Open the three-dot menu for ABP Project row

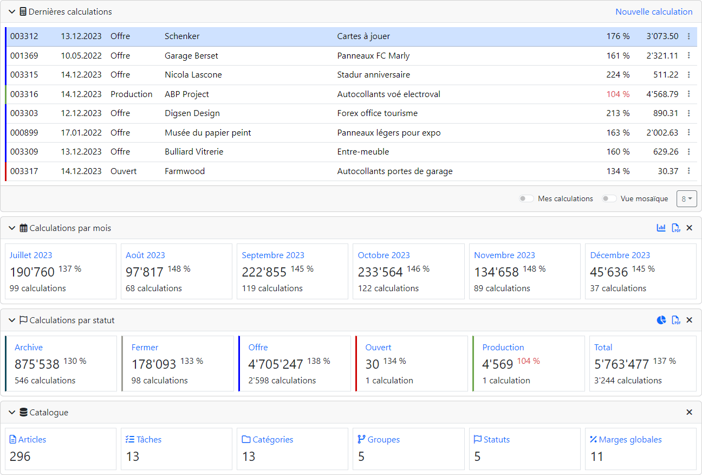tap(688, 94)
